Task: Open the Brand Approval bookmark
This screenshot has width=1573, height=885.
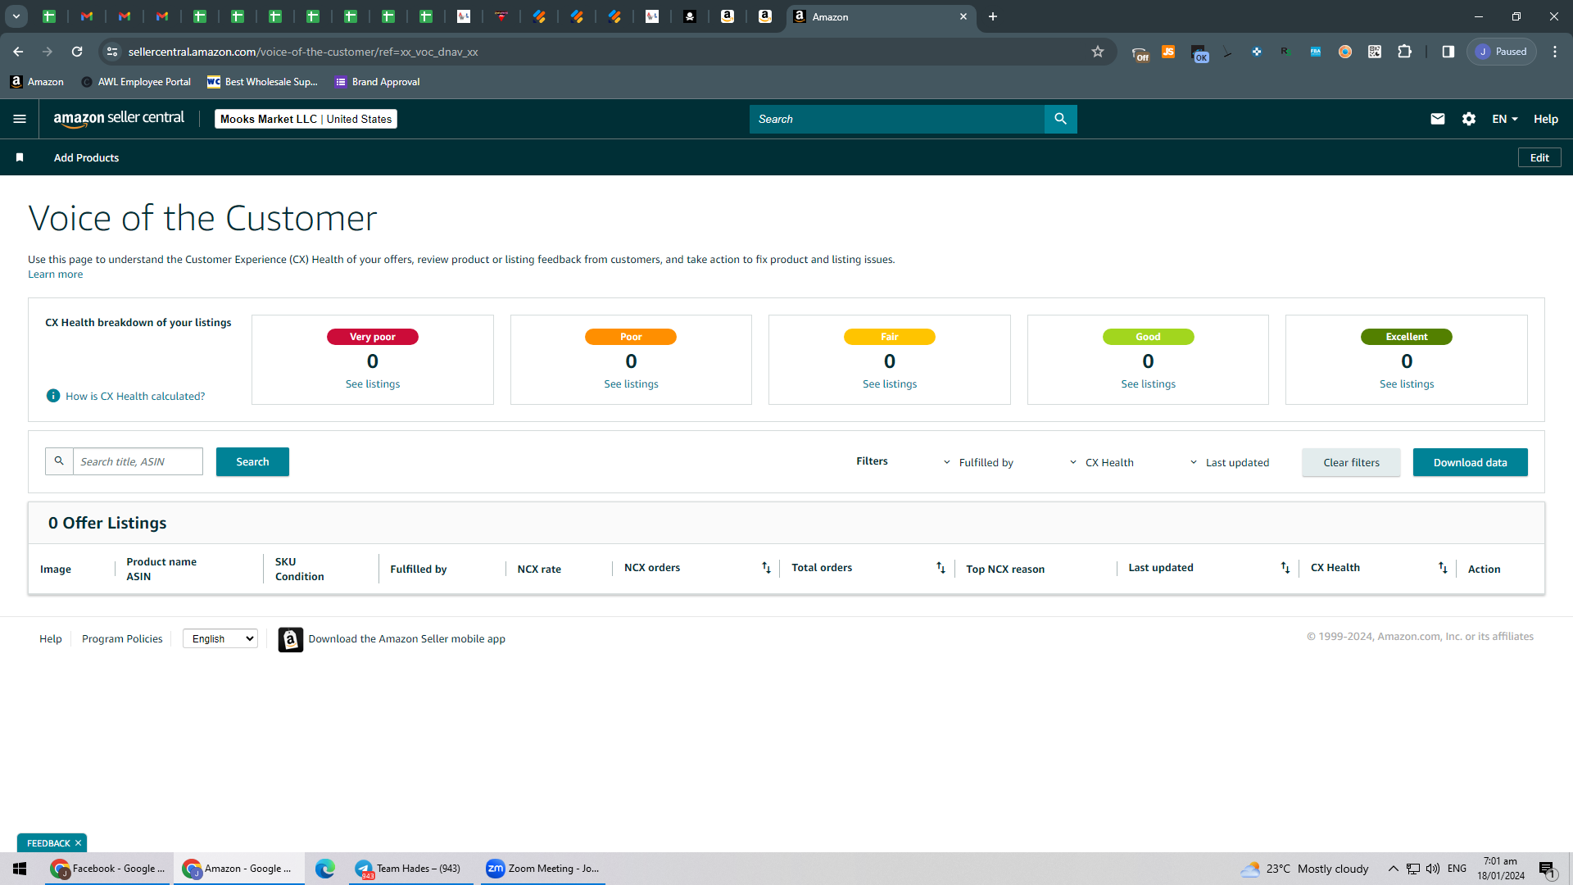Action: 377,82
